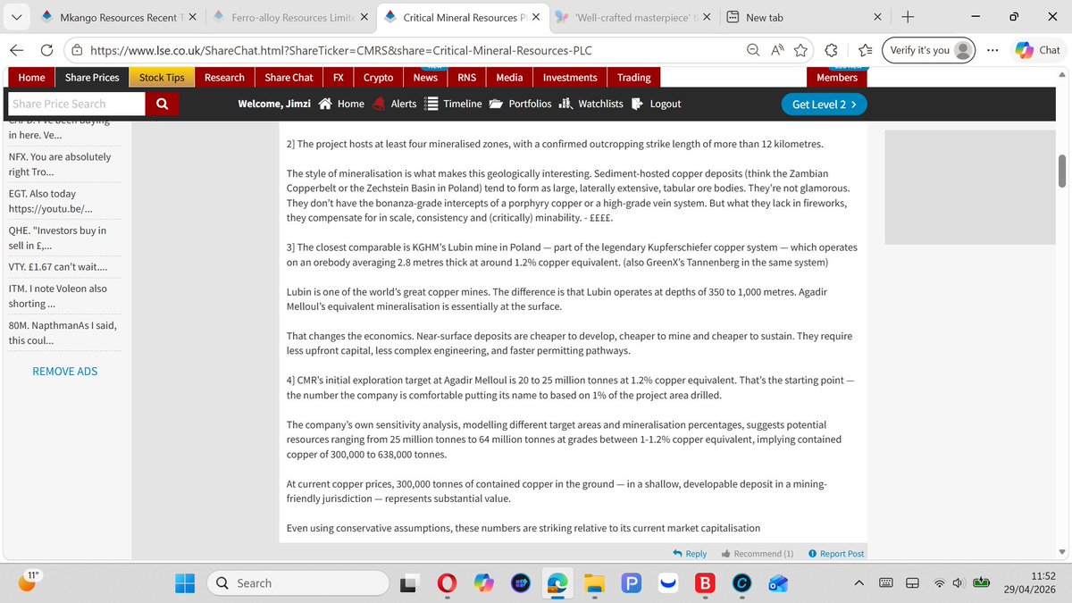Add this page to favorites star
Image resolution: width=1072 pixels, height=603 pixels.
click(800, 51)
